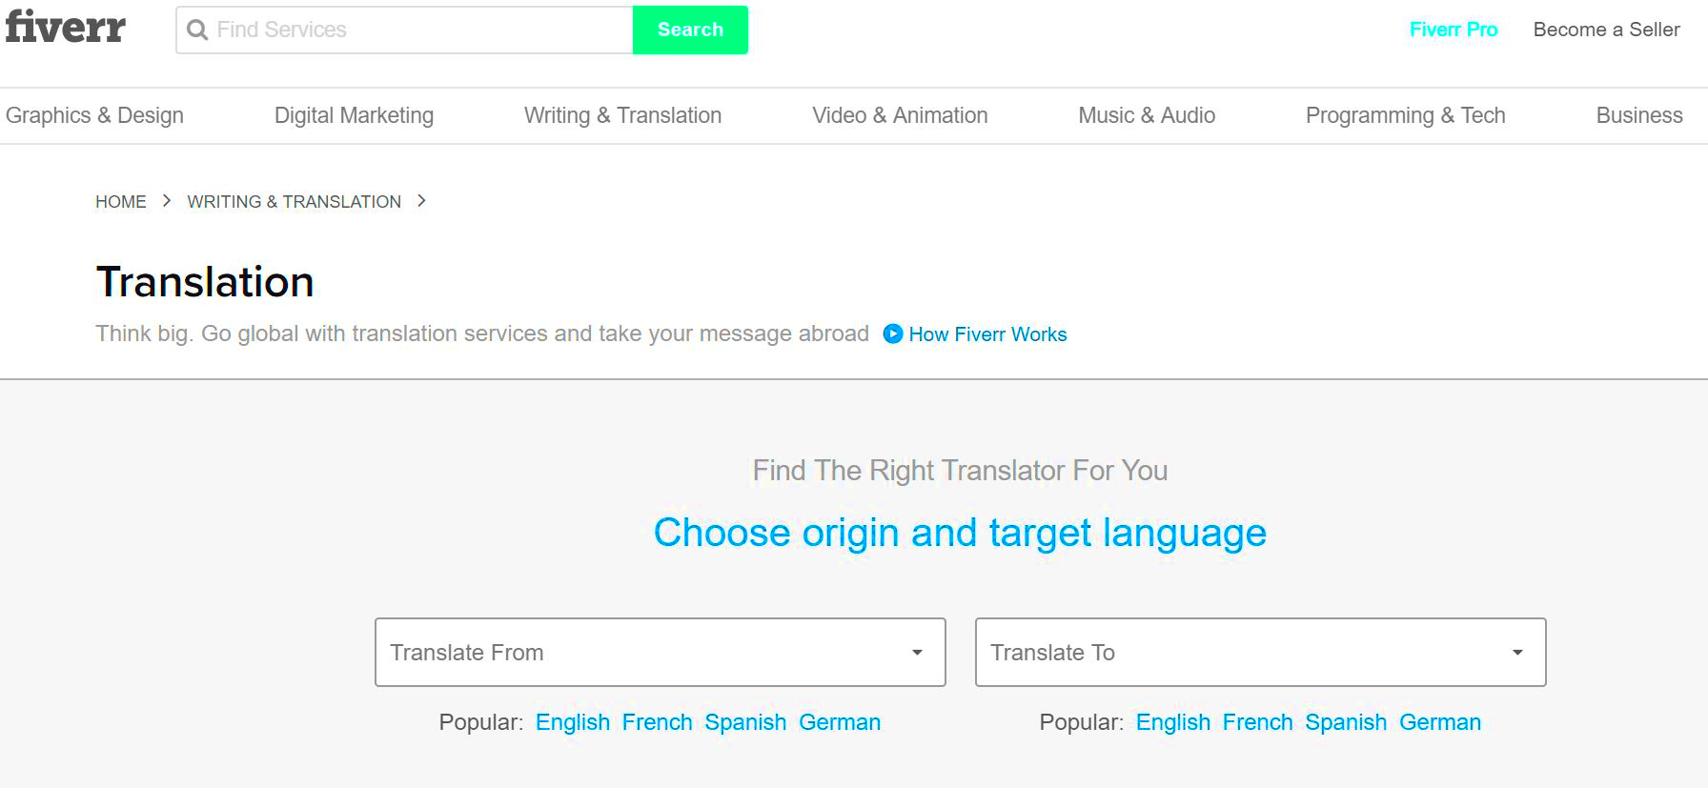1708x788 pixels.
Task: Click the play icon beside How Fiverr Works
Action: [x=893, y=333]
